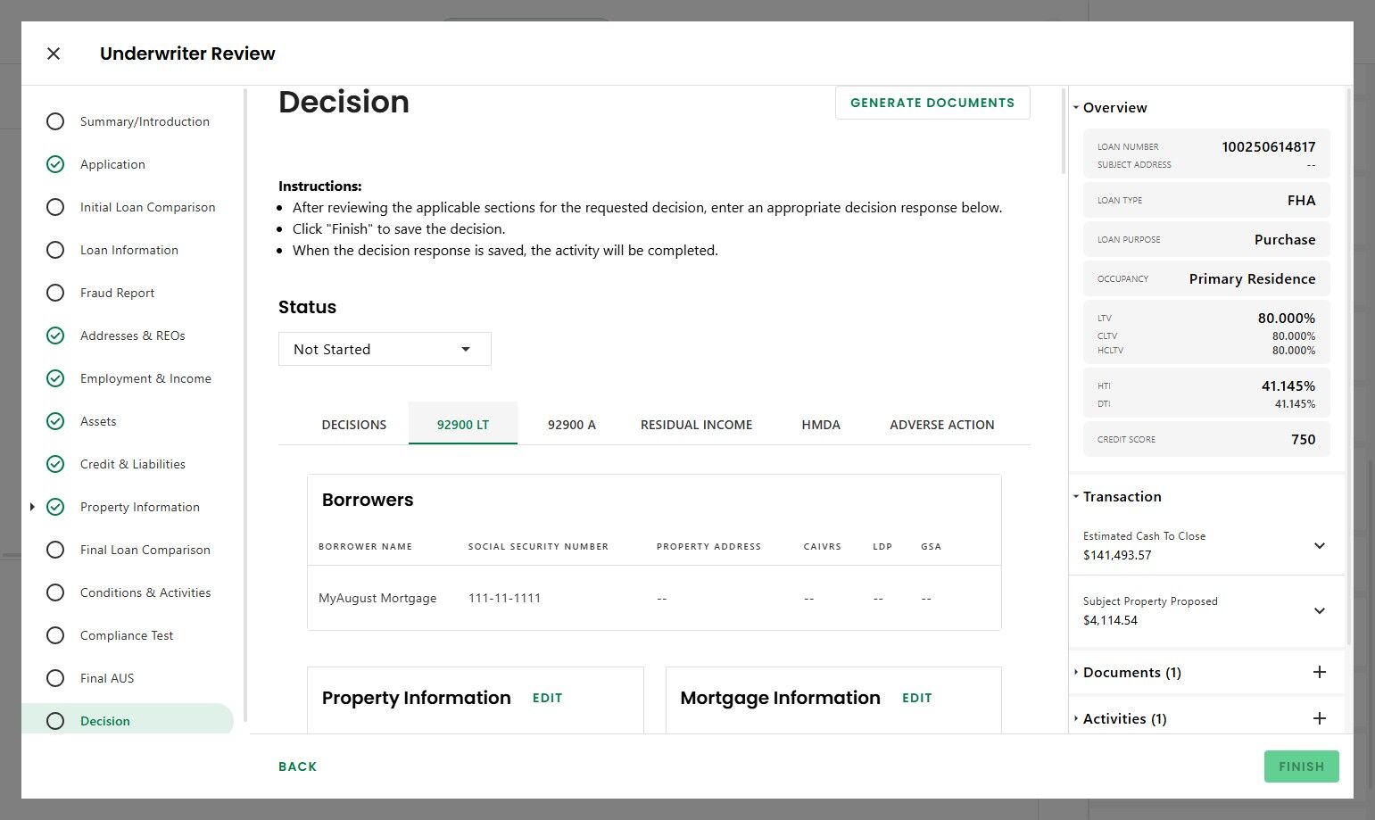Image resolution: width=1375 pixels, height=820 pixels.
Task: Click the Credit & Liabilities checkmark icon
Action: pyautogui.click(x=55, y=464)
